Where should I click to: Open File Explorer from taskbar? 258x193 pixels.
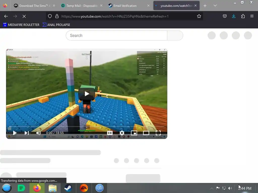pos(53,188)
